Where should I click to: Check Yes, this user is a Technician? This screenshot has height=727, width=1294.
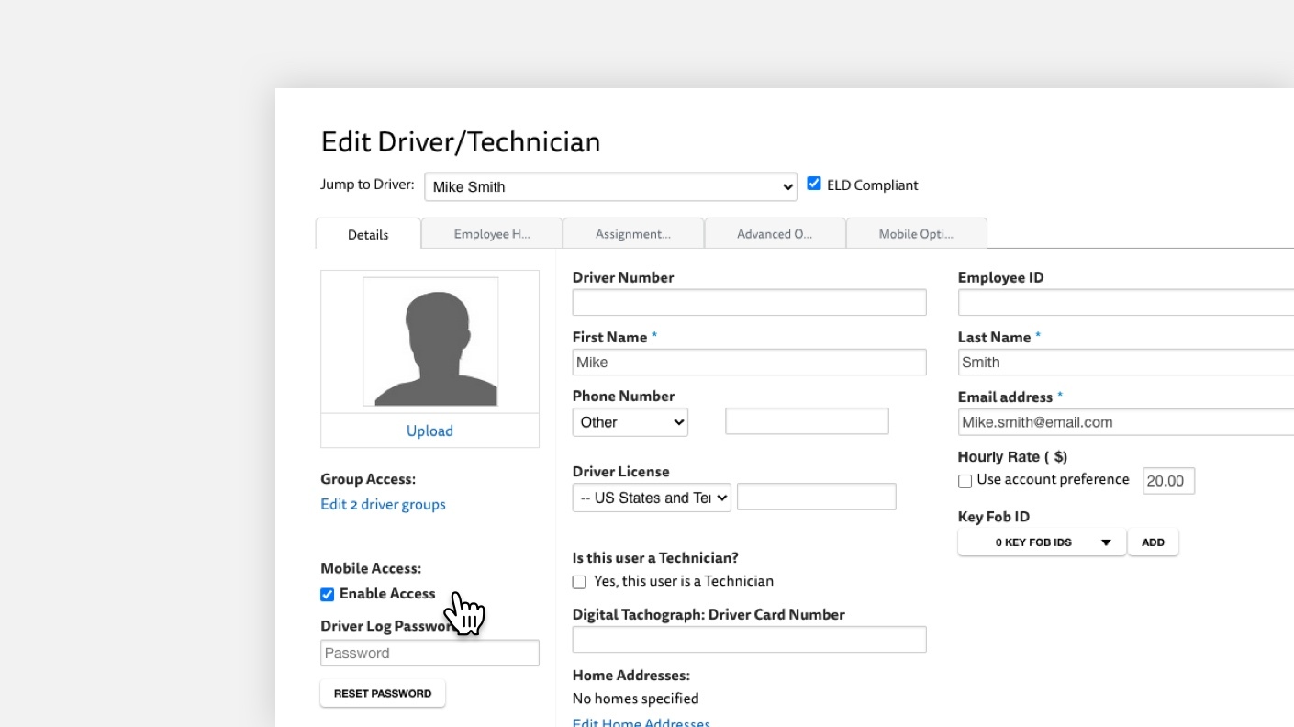pos(578,581)
